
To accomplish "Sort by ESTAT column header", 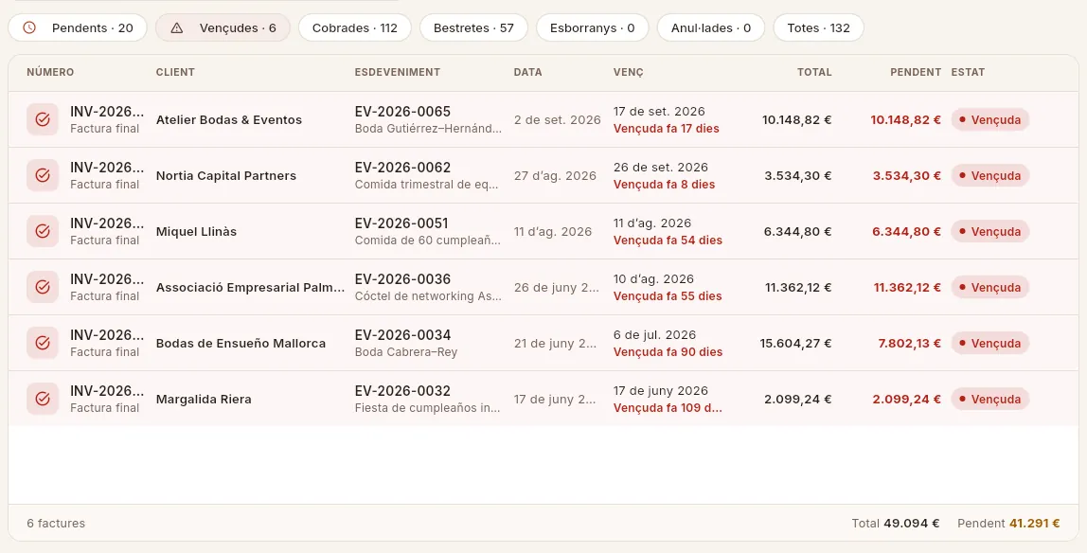I will 968,72.
